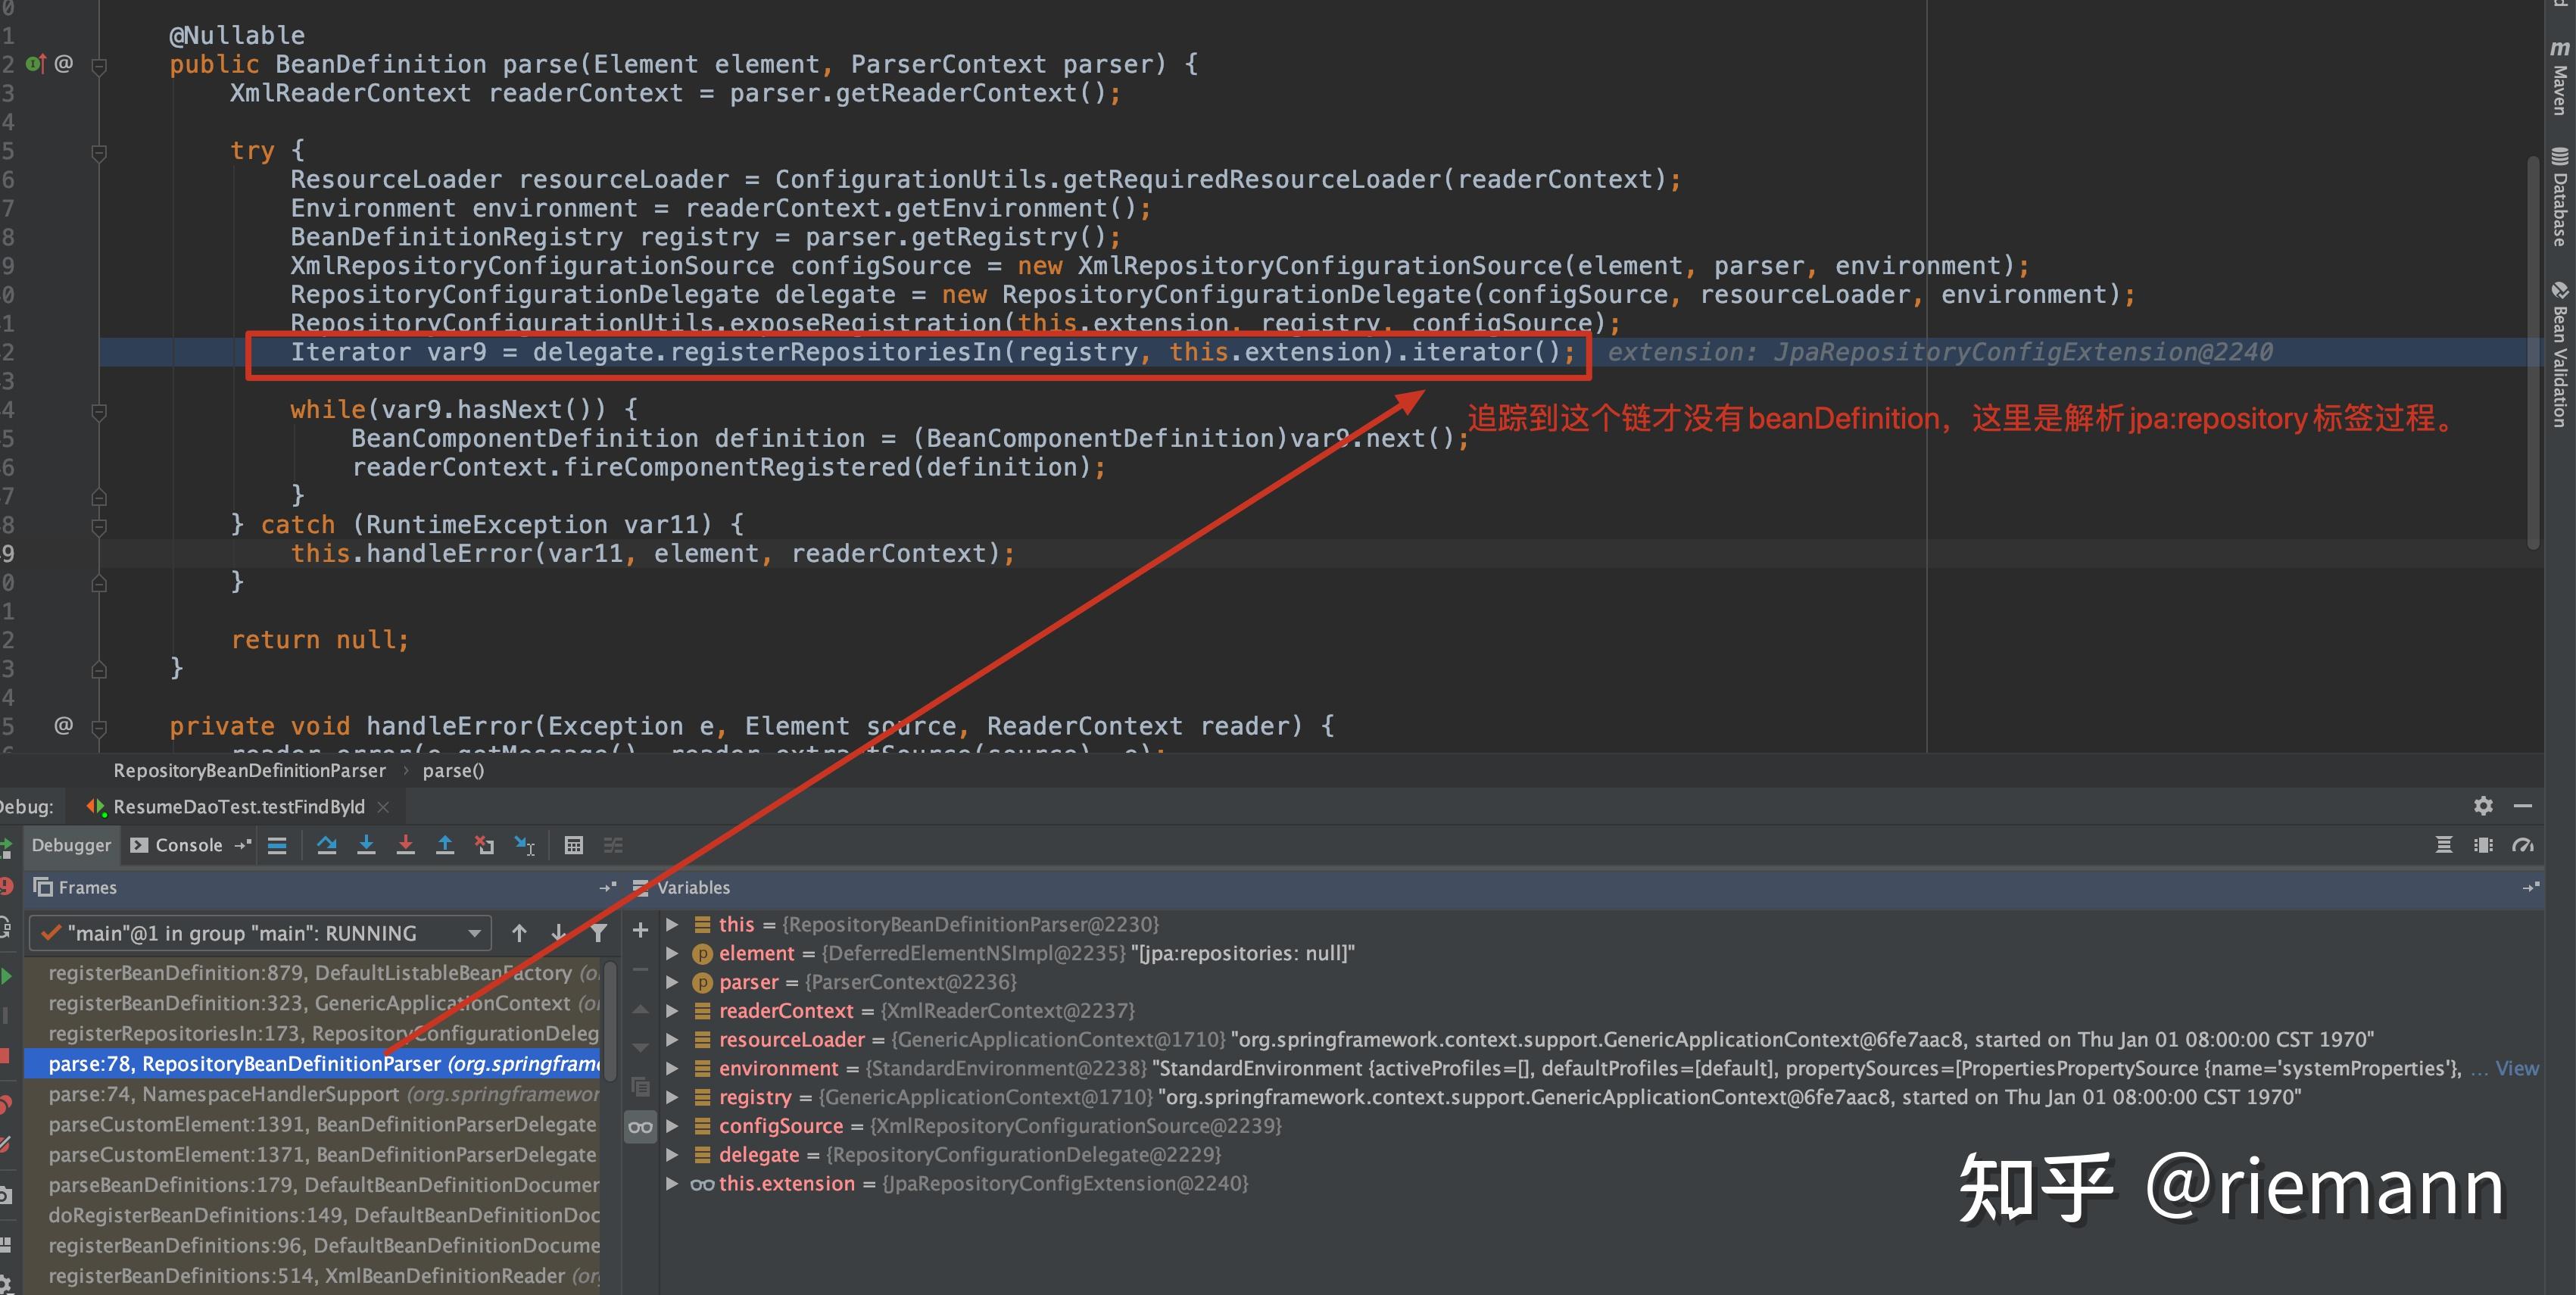The image size is (2576, 1295).
Task: Click the editor vertical scrollbar
Action: click(x=2533, y=350)
